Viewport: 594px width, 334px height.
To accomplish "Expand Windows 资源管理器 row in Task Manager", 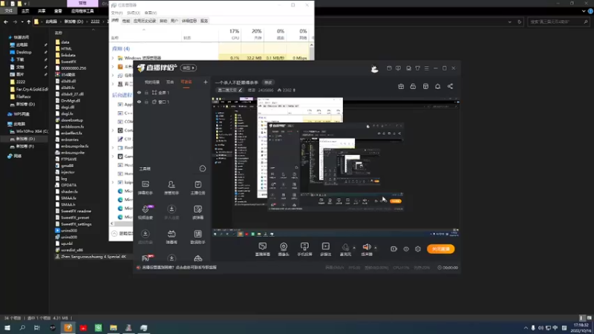I will pos(113,58).
